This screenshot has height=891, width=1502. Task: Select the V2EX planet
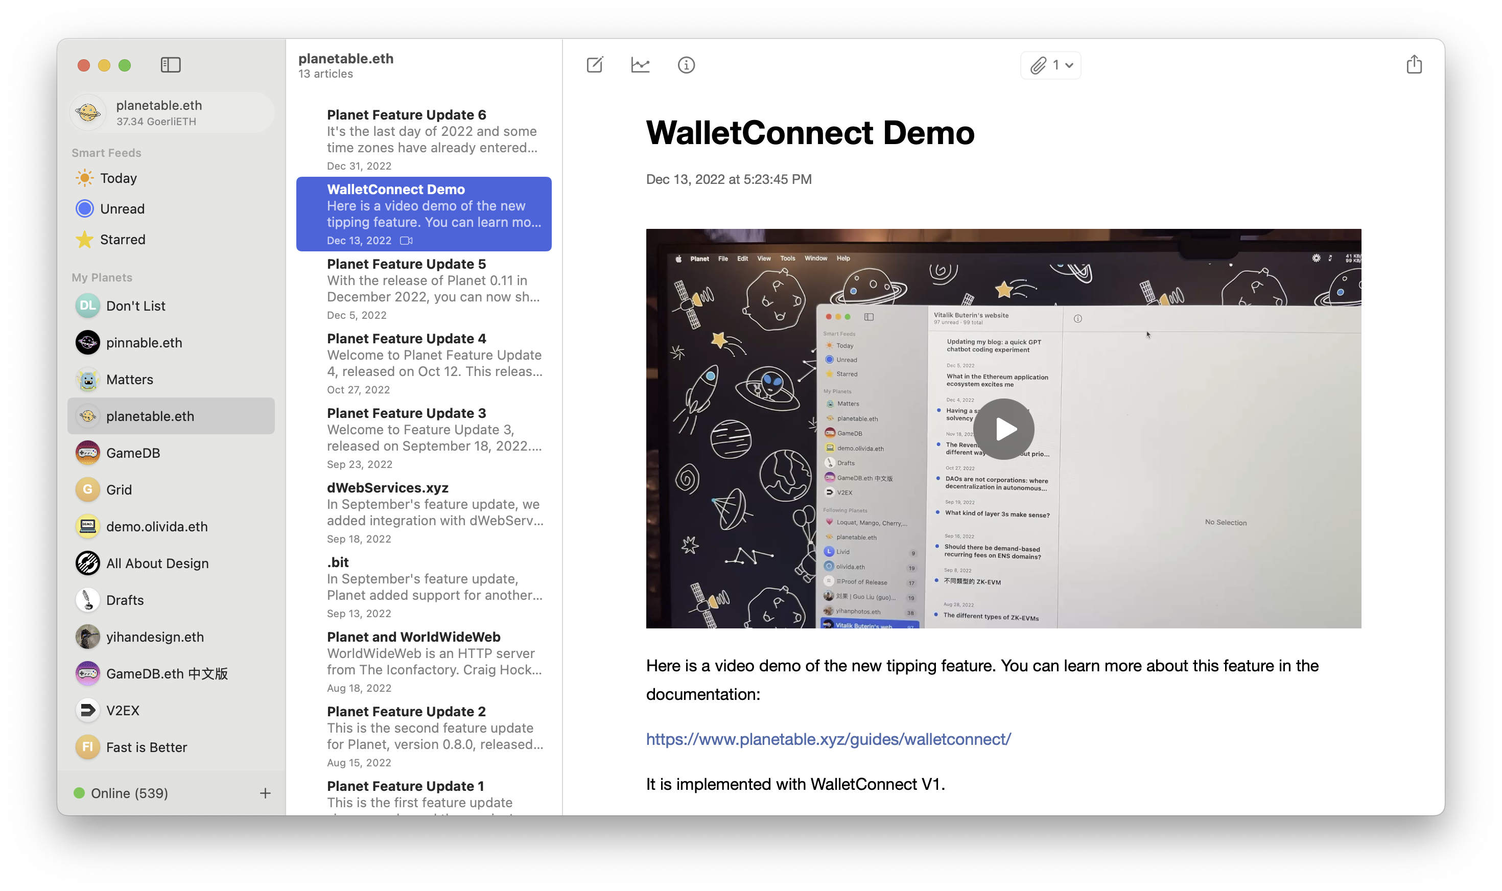point(171,710)
